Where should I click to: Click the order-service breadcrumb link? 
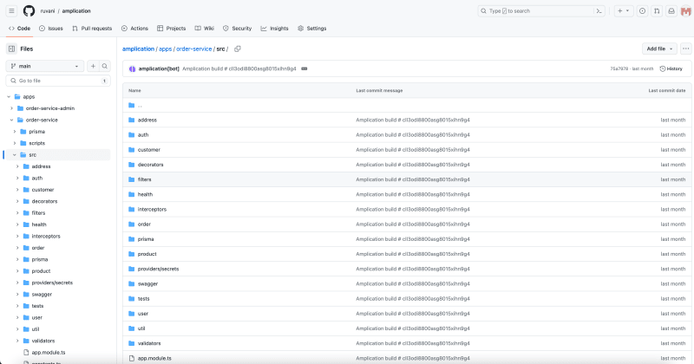(193, 49)
